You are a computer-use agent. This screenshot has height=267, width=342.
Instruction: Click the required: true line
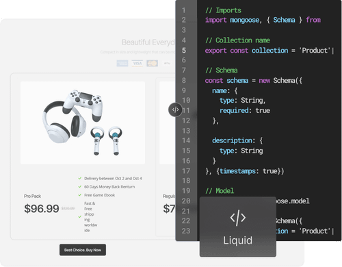(245, 111)
